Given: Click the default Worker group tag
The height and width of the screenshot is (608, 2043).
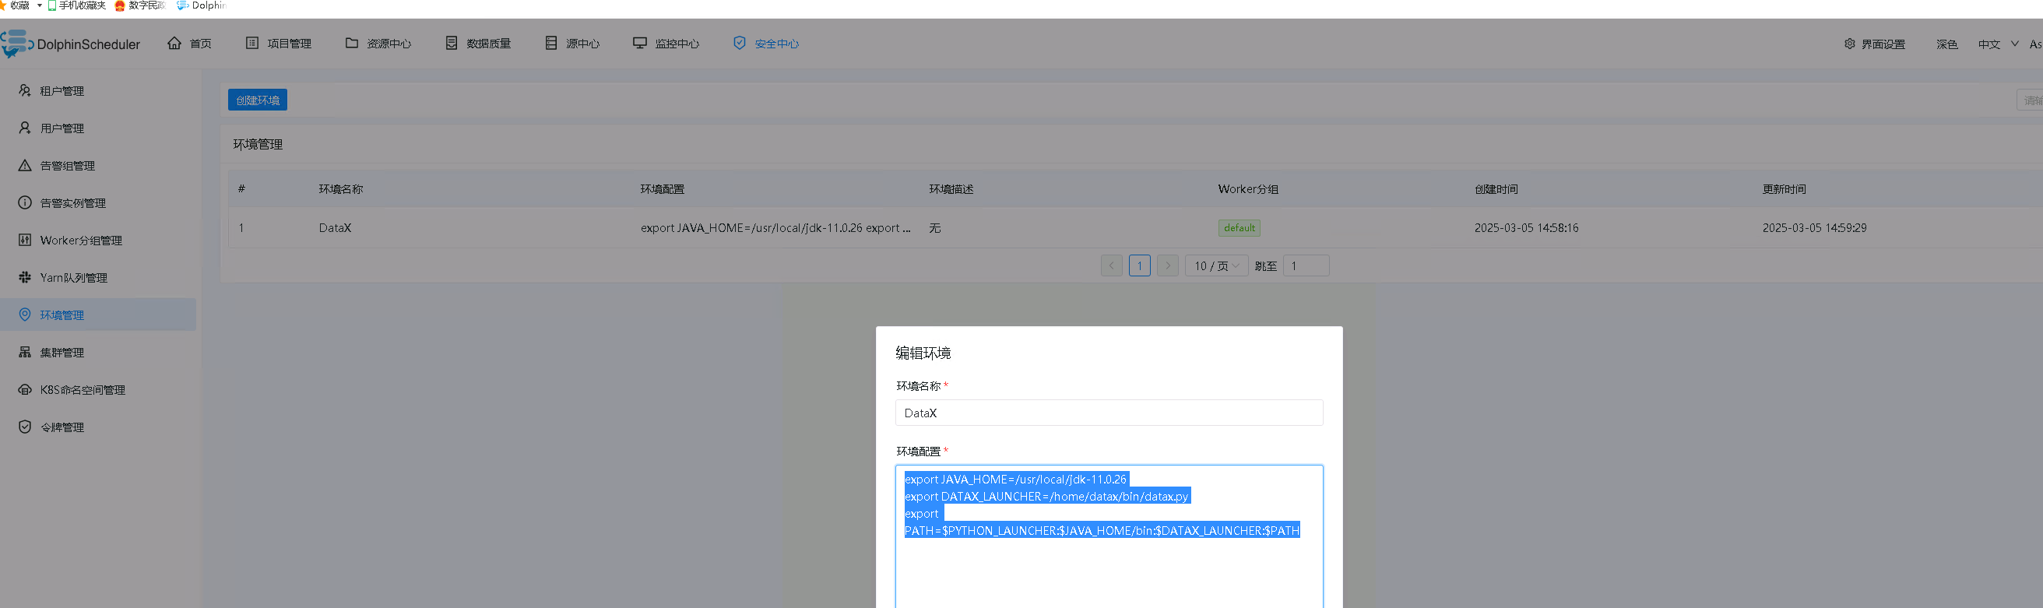Looking at the screenshot, I should 1239,227.
